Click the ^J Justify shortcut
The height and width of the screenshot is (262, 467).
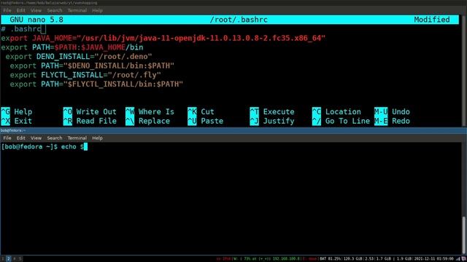[x=272, y=122]
